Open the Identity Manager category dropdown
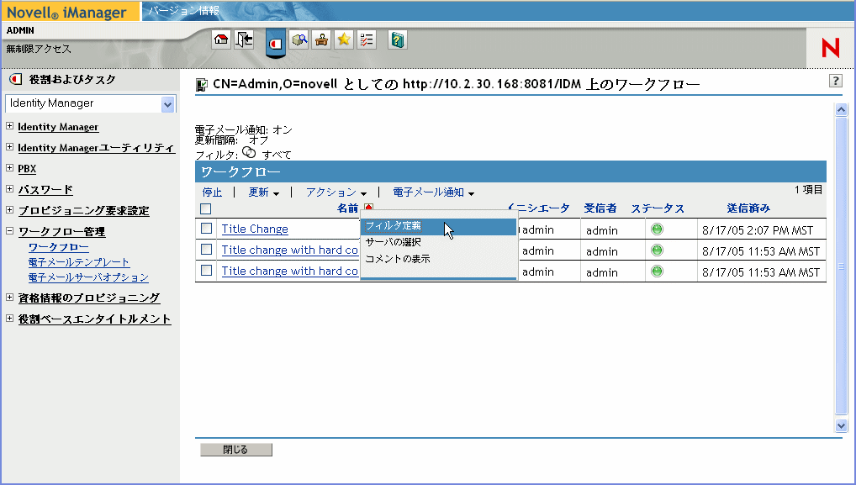Screen dimensions: 856x485 (x=168, y=104)
